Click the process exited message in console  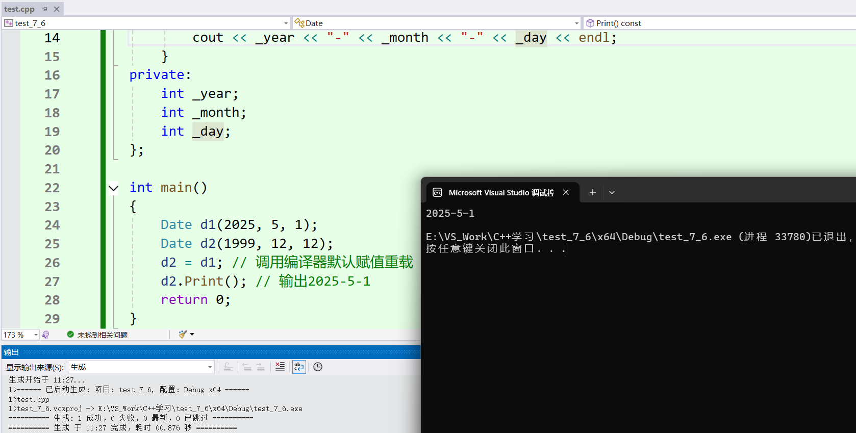point(639,237)
